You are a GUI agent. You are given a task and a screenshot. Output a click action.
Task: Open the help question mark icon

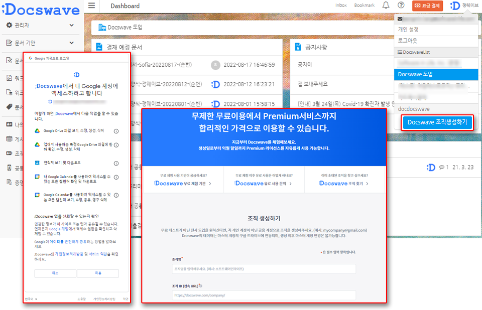pyautogui.click(x=401, y=5)
